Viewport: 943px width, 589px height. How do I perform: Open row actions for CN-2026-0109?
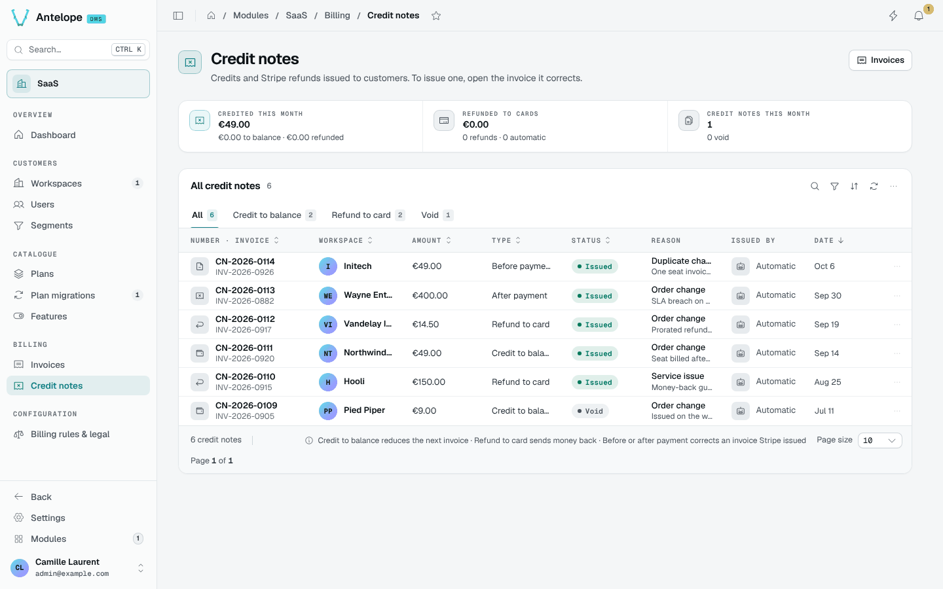(897, 411)
